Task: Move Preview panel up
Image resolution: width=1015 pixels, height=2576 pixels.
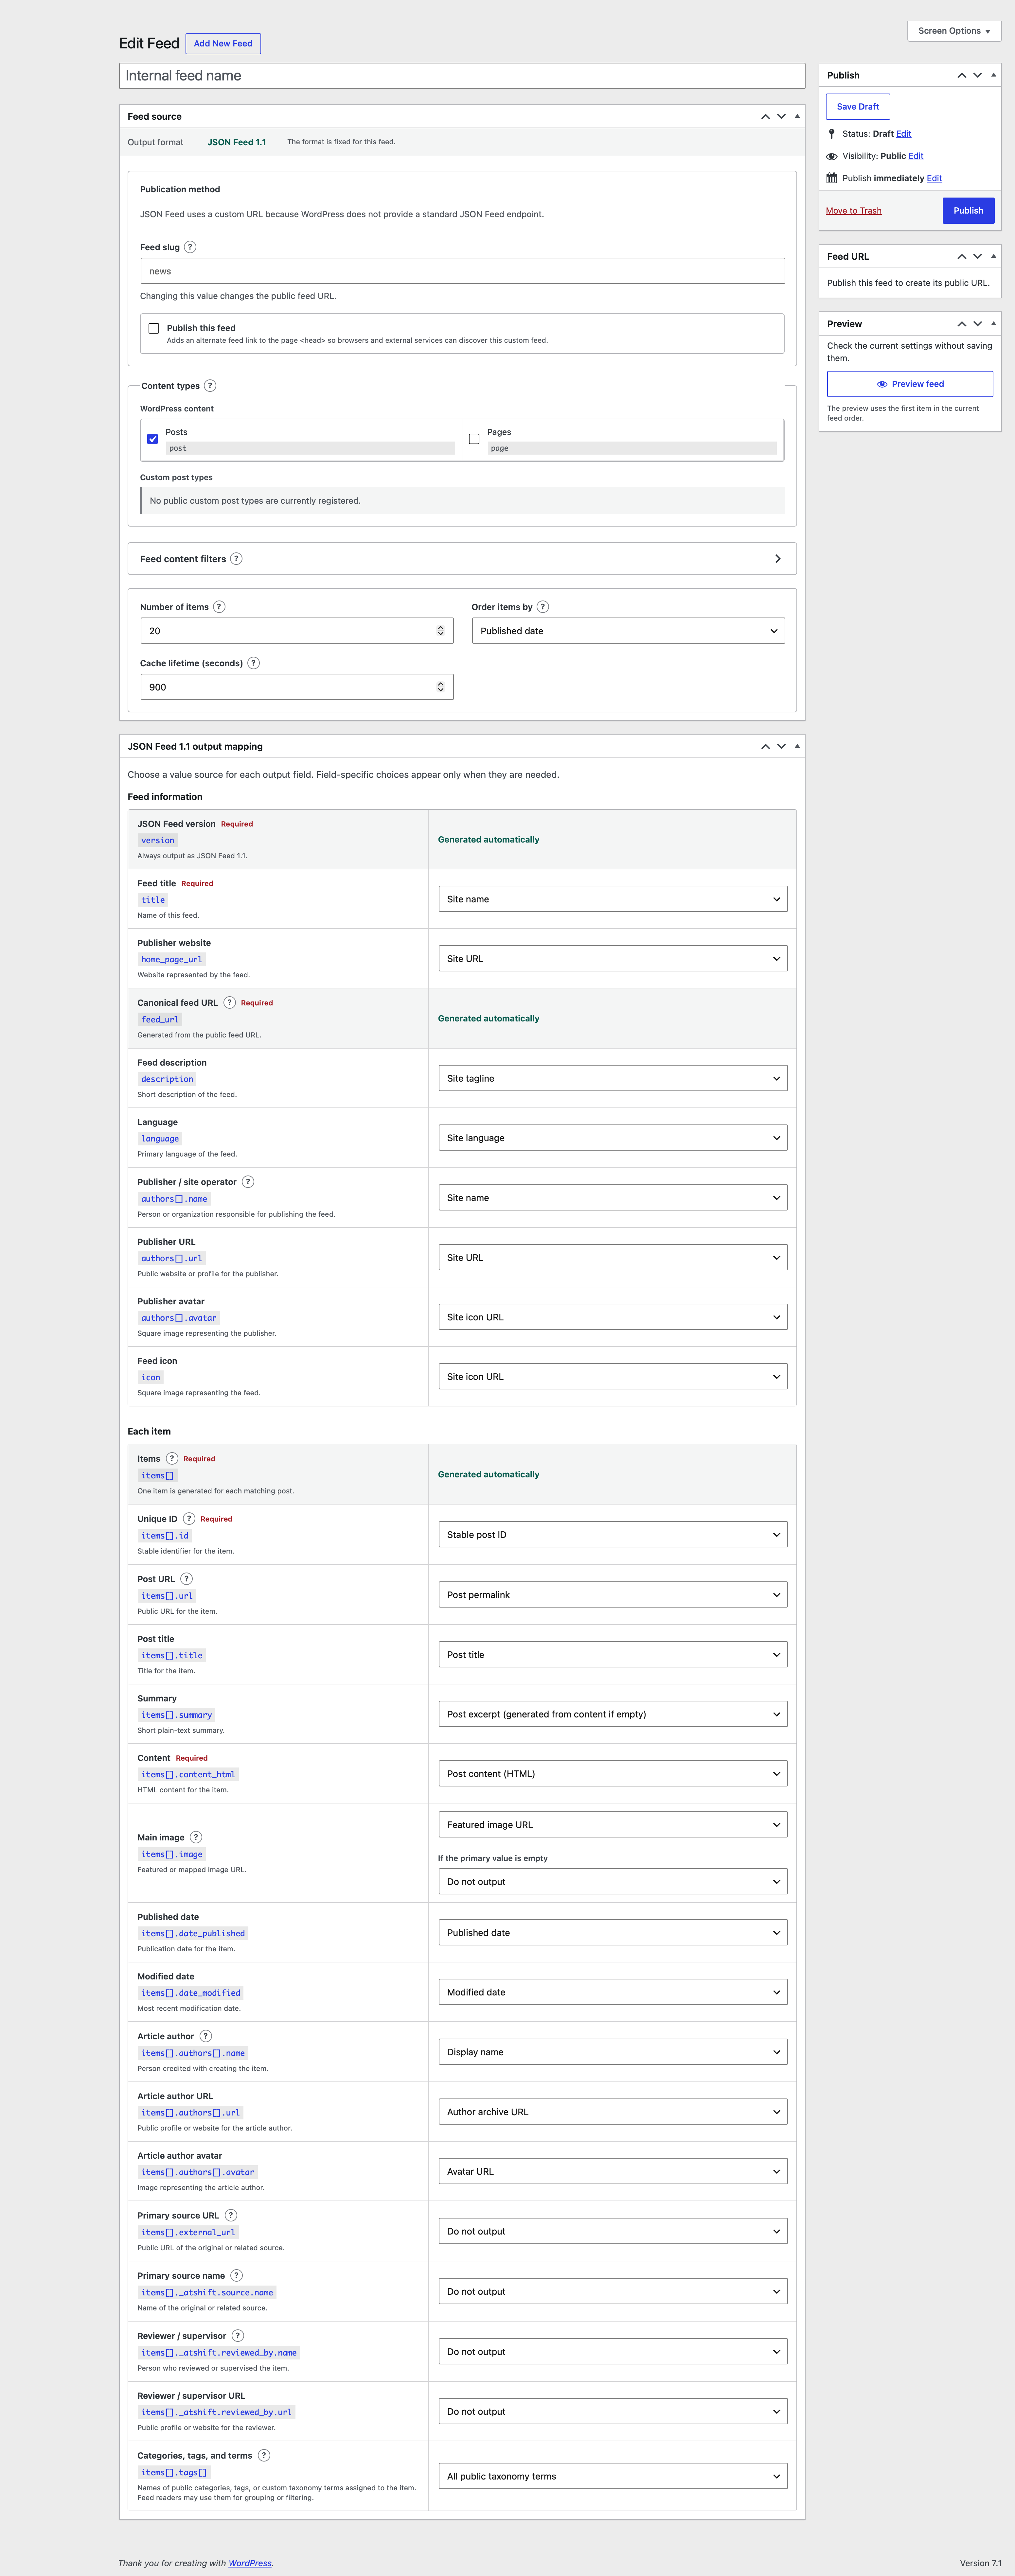Action: point(962,324)
